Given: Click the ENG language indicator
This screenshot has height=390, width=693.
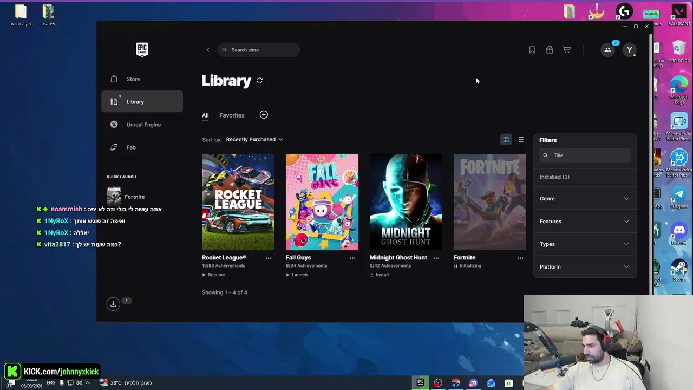Looking at the screenshot, I should point(51,383).
